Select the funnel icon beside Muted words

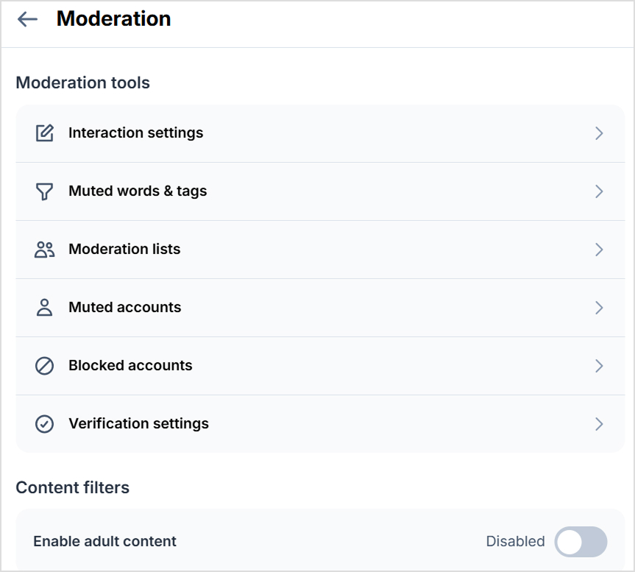[44, 191]
